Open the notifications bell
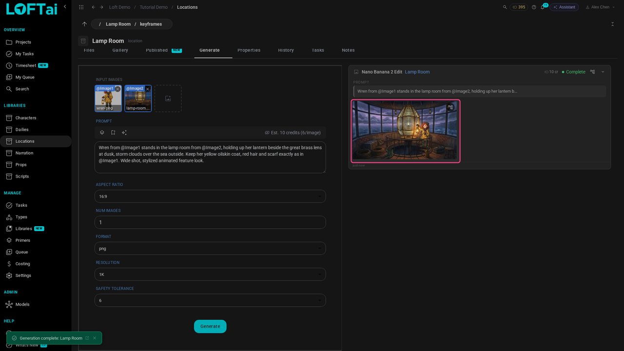The width and height of the screenshot is (624, 351). coord(543,7)
